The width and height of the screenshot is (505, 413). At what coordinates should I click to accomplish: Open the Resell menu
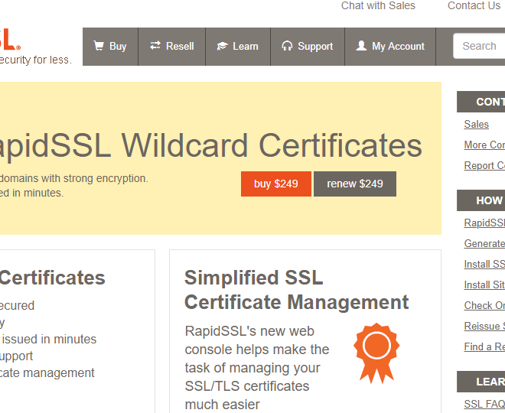[171, 47]
